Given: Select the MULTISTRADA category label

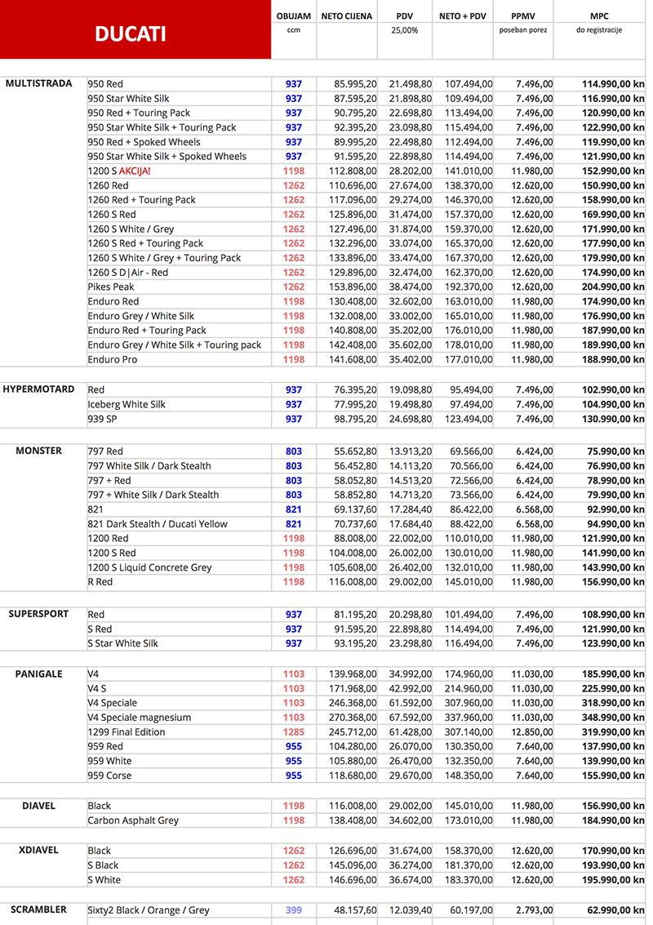Looking at the screenshot, I should point(38,83).
